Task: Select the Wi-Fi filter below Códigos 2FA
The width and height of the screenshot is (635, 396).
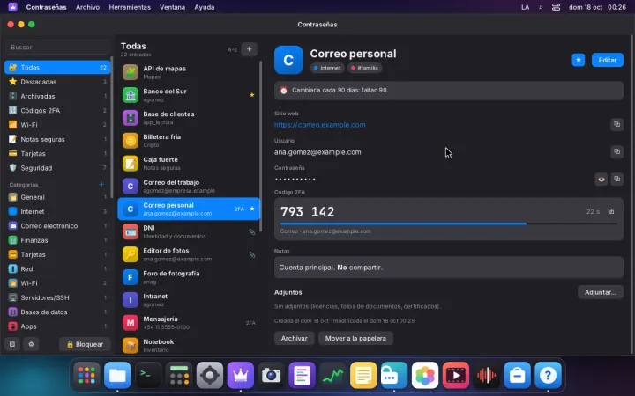Action: 57,125
